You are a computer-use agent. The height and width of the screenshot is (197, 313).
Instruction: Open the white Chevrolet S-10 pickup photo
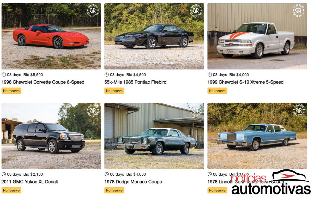pos(257,36)
